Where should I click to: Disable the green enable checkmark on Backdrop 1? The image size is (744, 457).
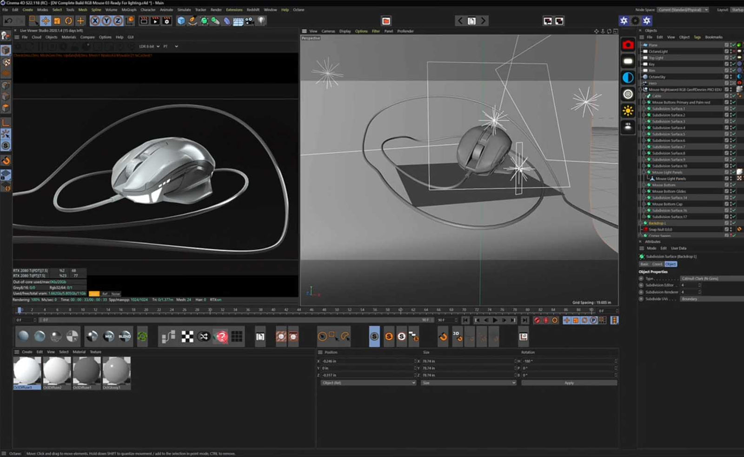pyautogui.click(x=734, y=222)
